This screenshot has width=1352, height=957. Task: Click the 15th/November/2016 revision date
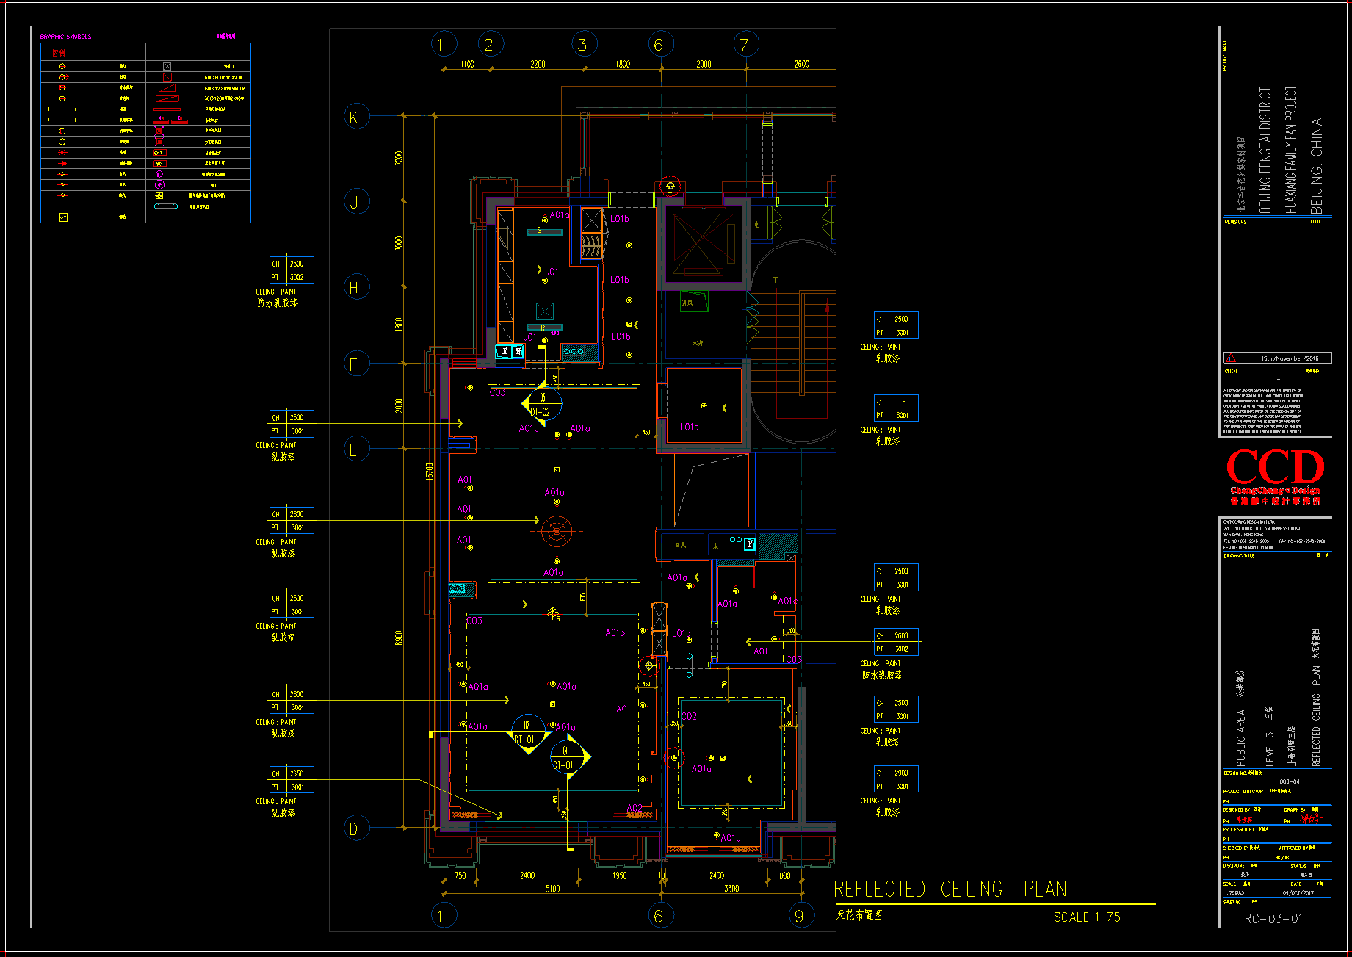[1290, 358]
